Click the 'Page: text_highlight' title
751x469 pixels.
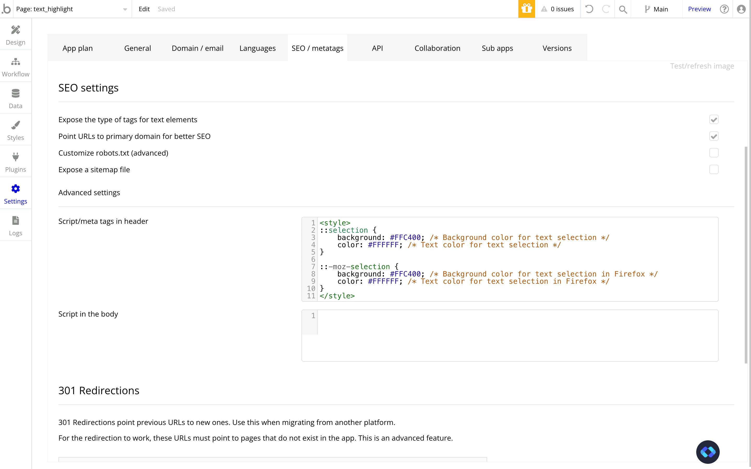44,9
